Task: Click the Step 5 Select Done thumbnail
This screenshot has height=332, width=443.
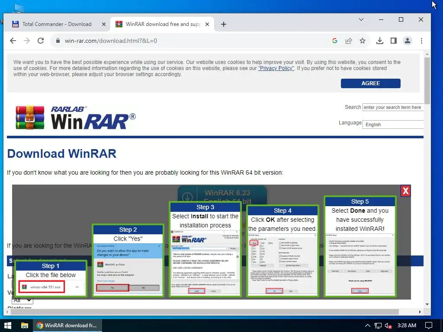Action: pyautogui.click(x=360, y=246)
